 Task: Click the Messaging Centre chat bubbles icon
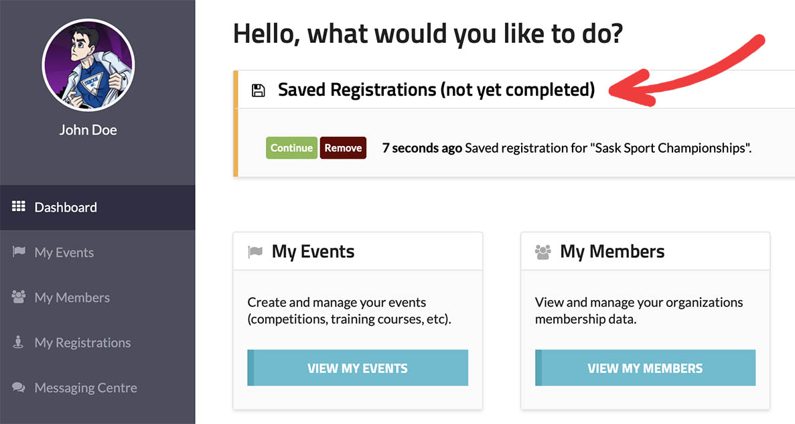tap(19, 387)
